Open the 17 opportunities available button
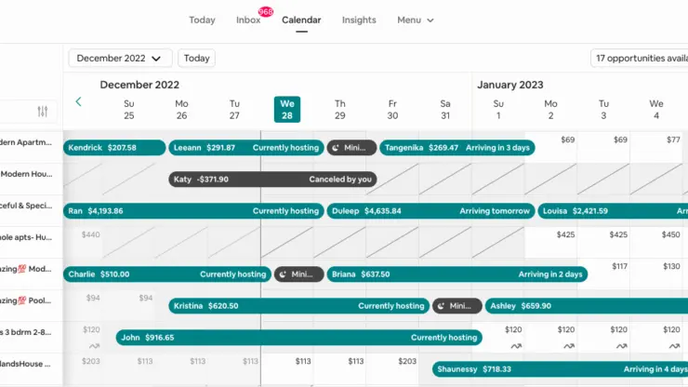Image resolution: width=688 pixels, height=387 pixels. [x=640, y=58]
